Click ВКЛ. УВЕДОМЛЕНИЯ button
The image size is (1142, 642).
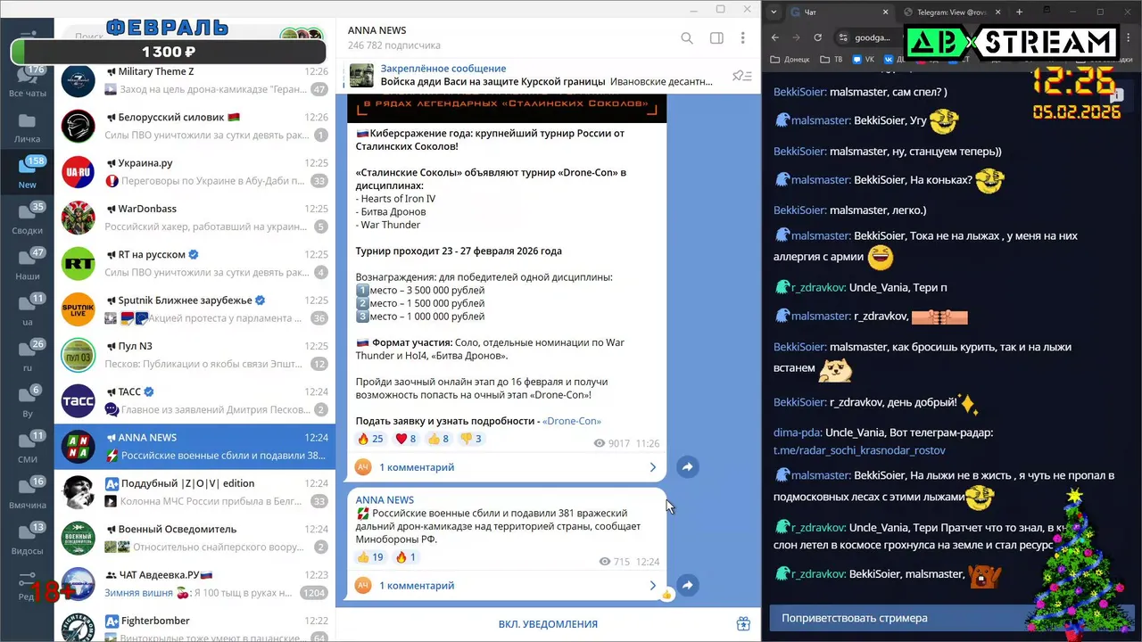coord(548,624)
